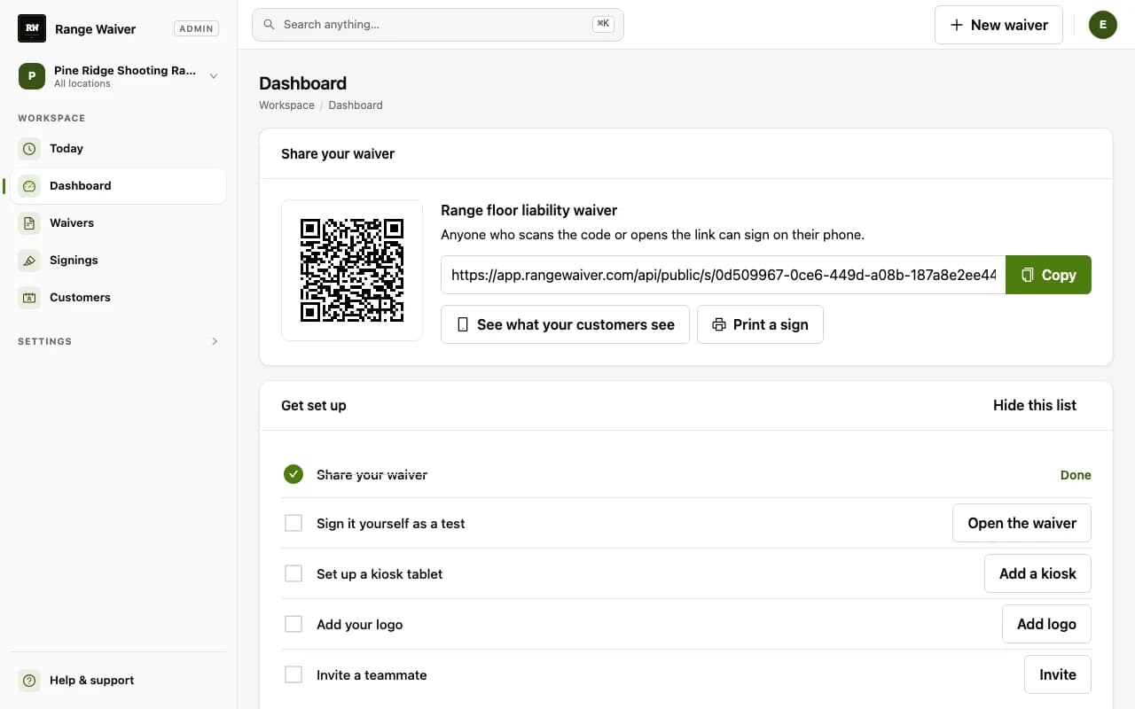Screen dimensions: 1135x709
Task: Click the green checkmark beside Share your waiver
Action: click(294, 474)
